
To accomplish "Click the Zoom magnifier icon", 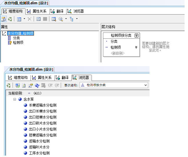I will coord(61,19).
